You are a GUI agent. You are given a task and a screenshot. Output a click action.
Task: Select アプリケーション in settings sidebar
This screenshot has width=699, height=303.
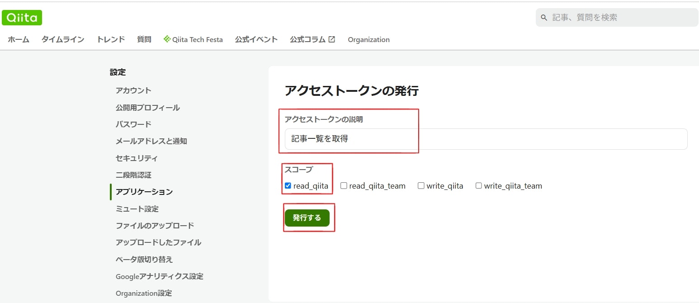(144, 192)
